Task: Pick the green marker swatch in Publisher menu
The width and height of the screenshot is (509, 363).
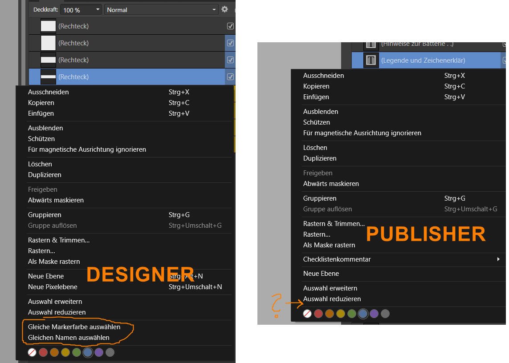Action: 352,314
